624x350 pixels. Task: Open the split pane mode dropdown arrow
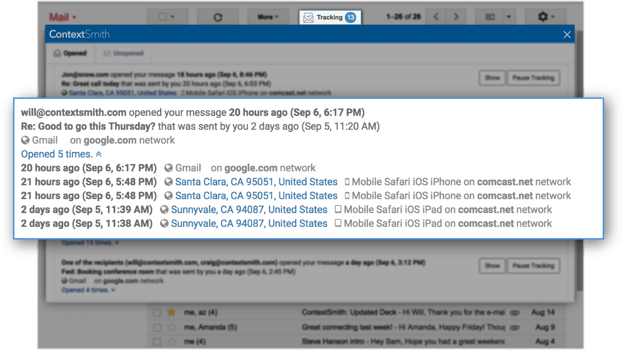[x=509, y=17]
